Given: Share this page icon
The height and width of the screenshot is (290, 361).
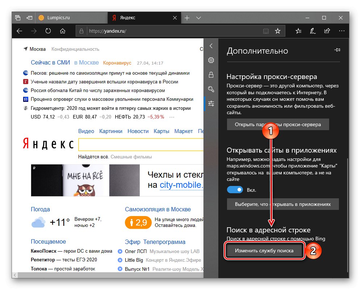Looking at the screenshot, I should [x=327, y=31].
